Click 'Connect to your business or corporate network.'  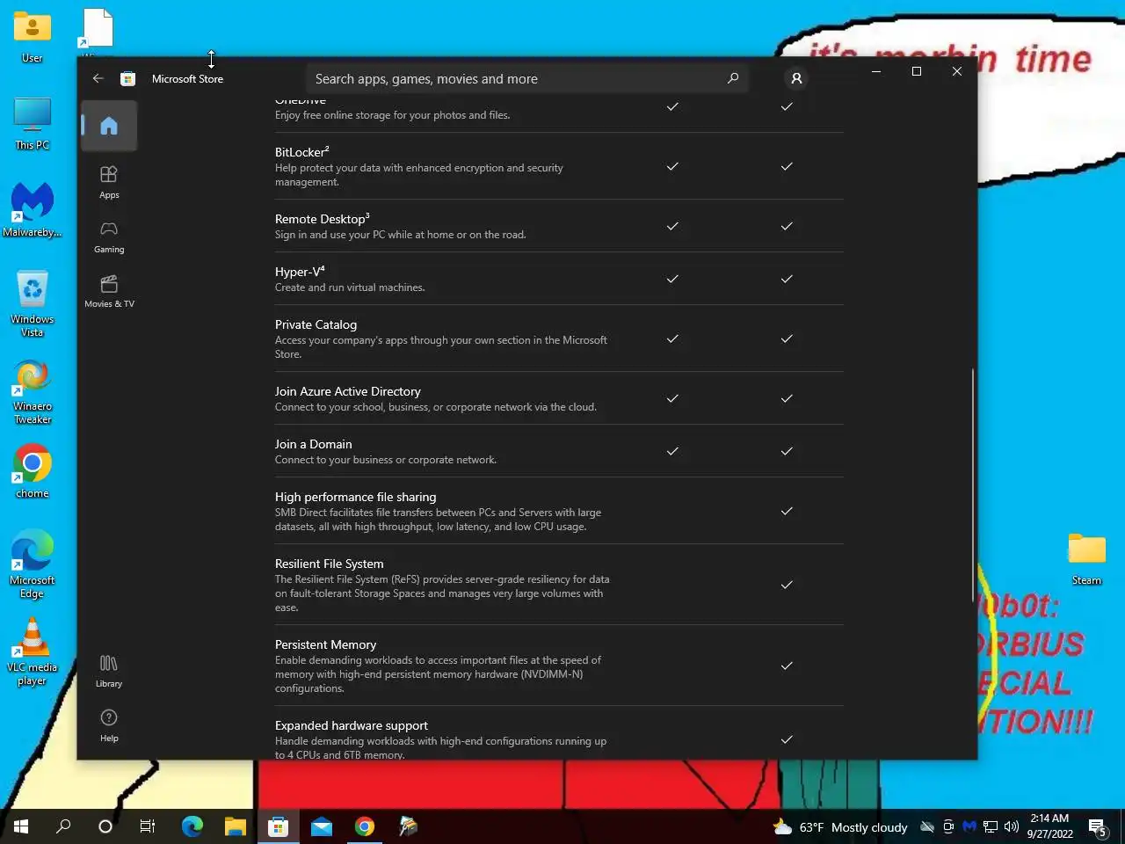(386, 460)
